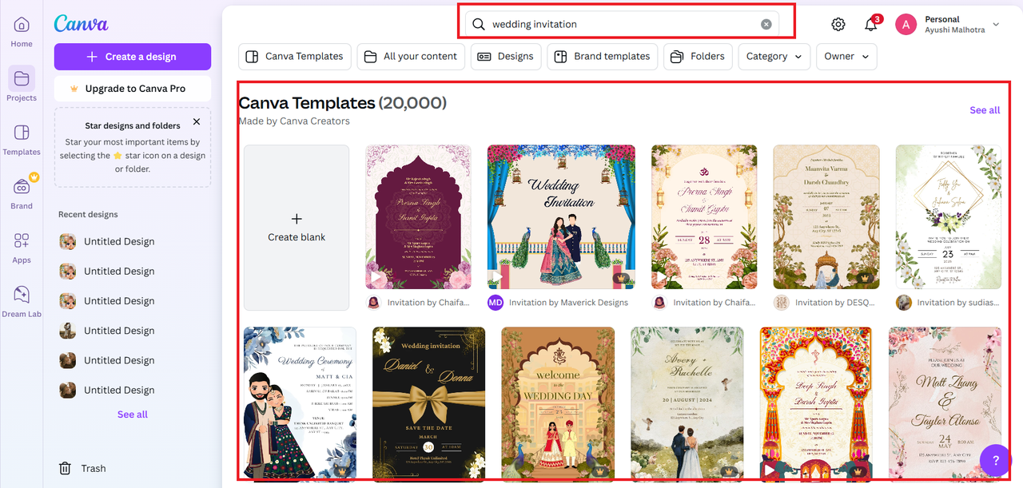The width and height of the screenshot is (1023, 488).
Task: Select the Canva Templates filter tab
Action: click(x=295, y=57)
